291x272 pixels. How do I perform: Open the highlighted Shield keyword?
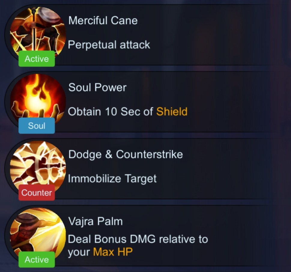click(x=172, y=112)
